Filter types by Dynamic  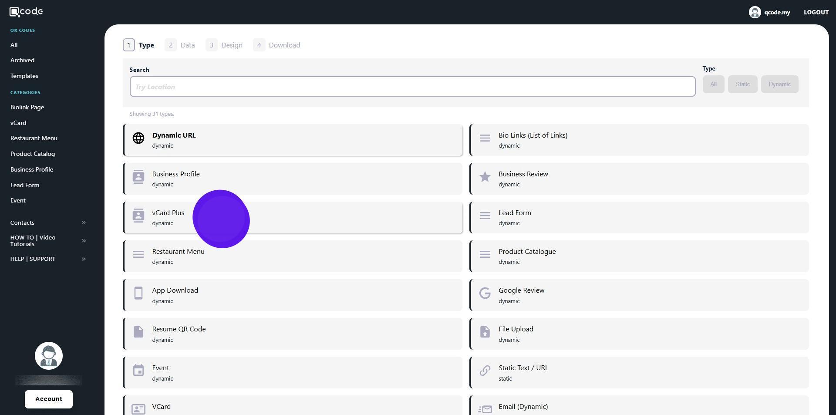779,84
